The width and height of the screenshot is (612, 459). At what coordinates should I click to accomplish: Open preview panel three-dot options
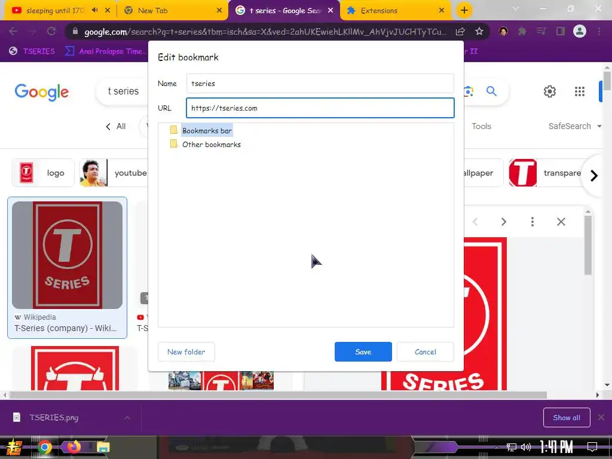pos(532,222)
